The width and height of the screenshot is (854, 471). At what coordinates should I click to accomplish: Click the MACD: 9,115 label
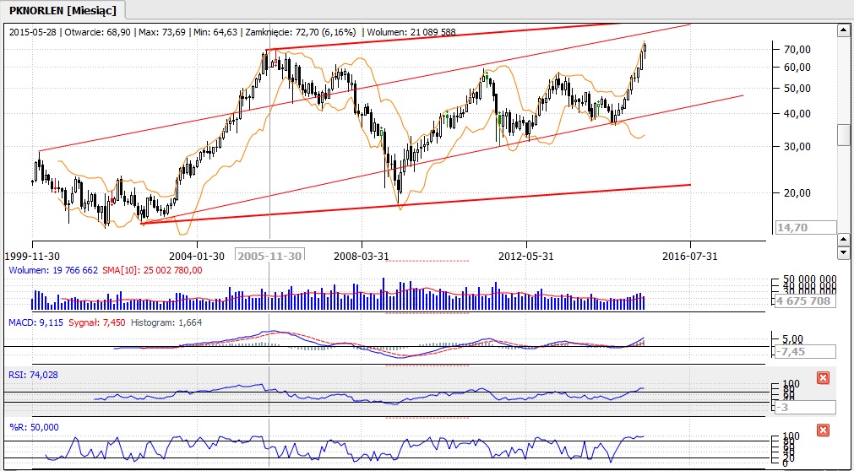coord(35,322)
